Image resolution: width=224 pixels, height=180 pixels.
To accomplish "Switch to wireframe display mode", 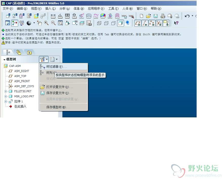I will pyautogui.click(x=99, y=23).
